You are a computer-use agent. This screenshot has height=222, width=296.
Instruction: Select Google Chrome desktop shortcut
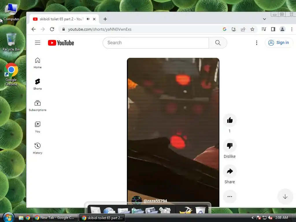(11, 74)
